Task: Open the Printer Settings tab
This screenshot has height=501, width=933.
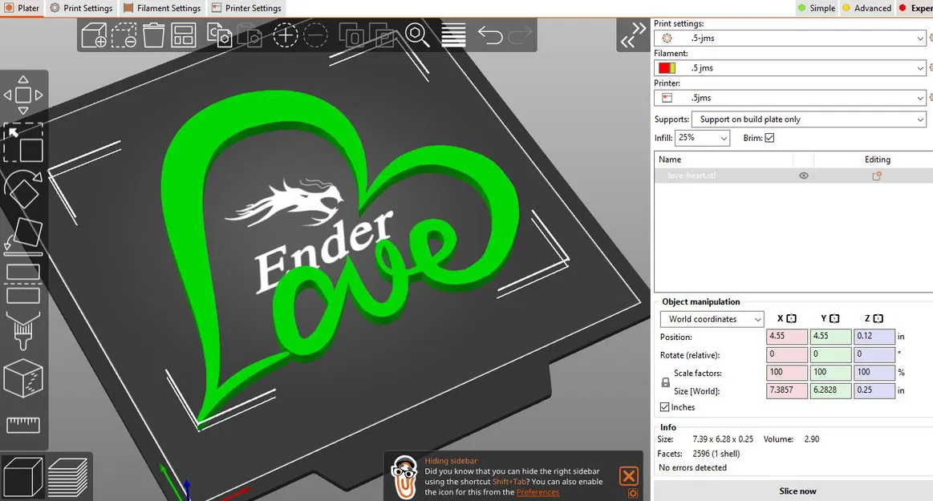Action: tap(246, 8)
